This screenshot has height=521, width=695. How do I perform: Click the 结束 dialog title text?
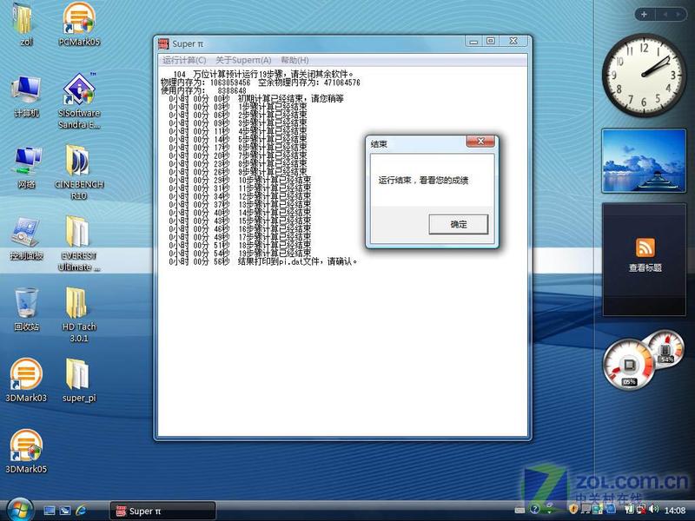(379, 143)
